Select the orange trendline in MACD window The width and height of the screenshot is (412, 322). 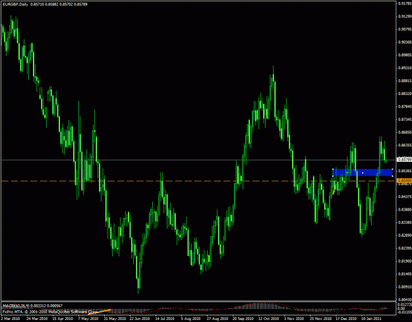[100, 311]
